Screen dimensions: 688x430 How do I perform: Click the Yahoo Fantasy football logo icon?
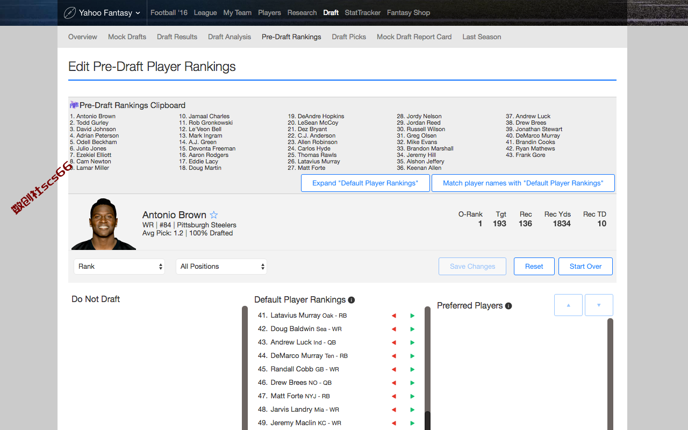(69, 12)
